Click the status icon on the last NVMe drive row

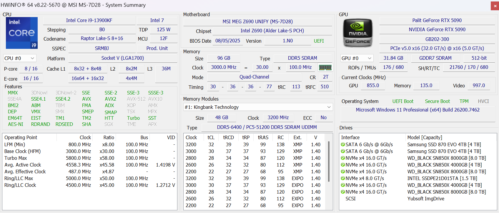pos(343,192)
